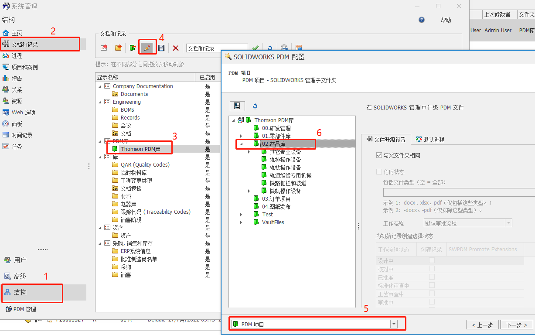Click the 上一步 button
Screen dimensions: 535x335
tap(482, 325)
